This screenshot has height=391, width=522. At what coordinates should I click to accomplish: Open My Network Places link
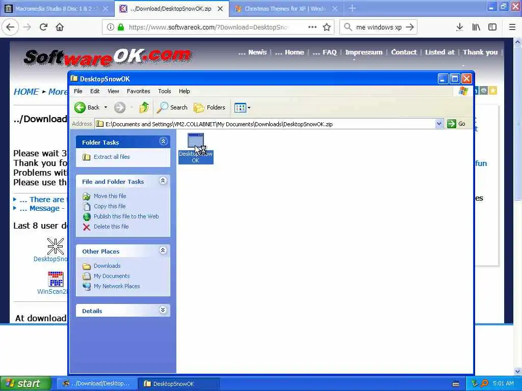click(x=117, y=286)
